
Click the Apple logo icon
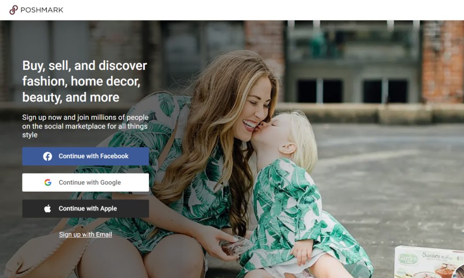(48, 209)
